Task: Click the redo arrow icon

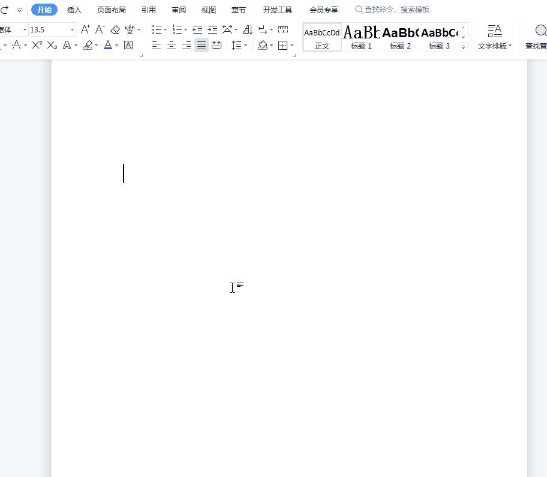Action: [4, 10]
